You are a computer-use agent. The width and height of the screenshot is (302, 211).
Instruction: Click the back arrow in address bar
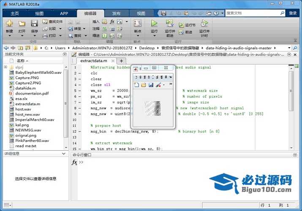click(6, 48)
